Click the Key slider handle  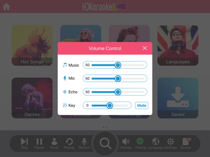coord(110,105)
